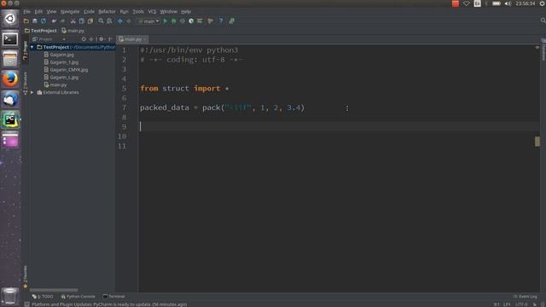Click the Save All toolbar icon

(34, 21)
